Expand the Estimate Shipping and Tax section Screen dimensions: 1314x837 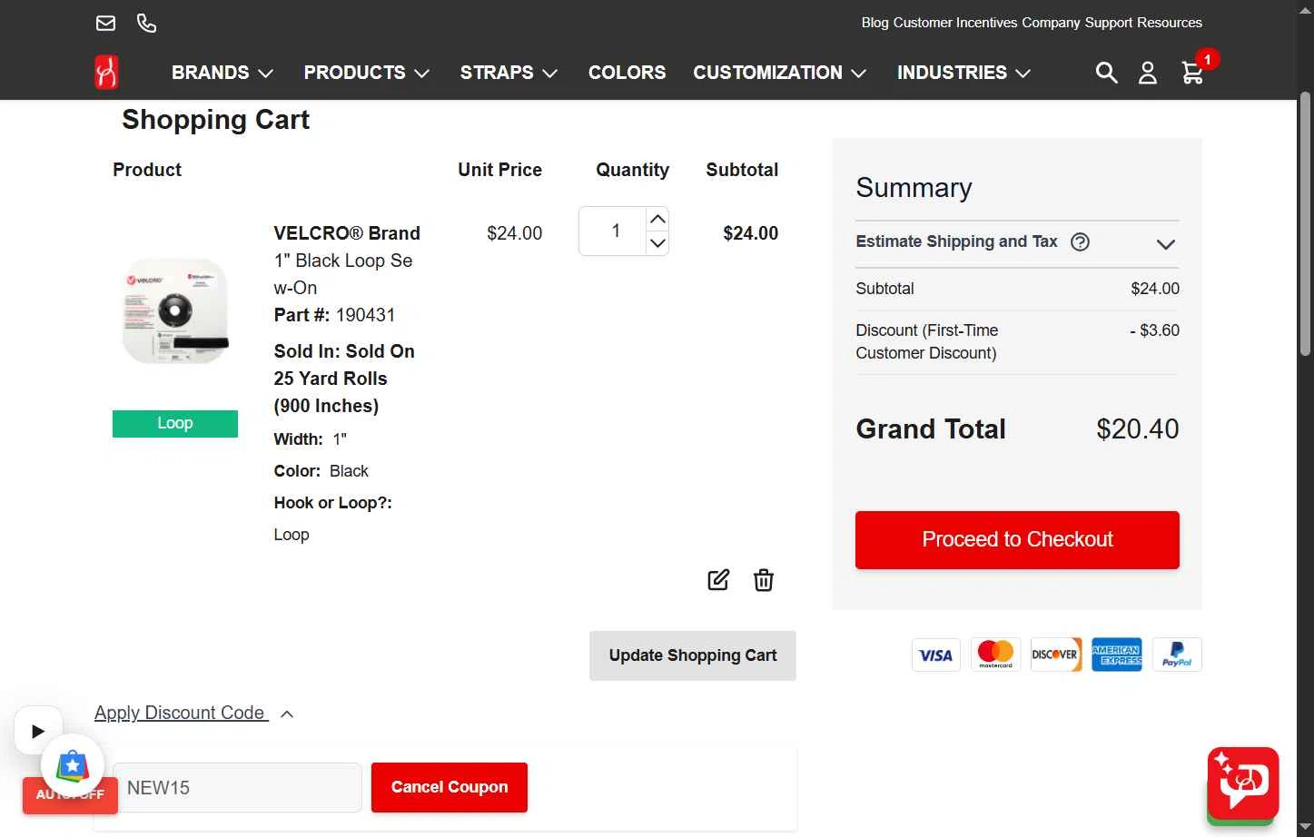tap(1017, 243)
